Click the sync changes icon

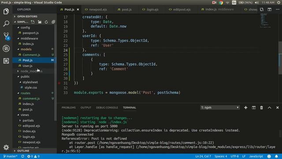[22, 156]
